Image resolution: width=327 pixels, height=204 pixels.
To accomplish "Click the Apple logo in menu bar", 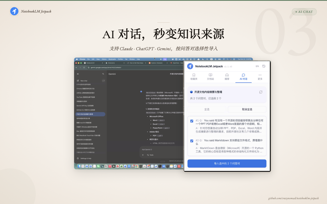I will (77, 59).
